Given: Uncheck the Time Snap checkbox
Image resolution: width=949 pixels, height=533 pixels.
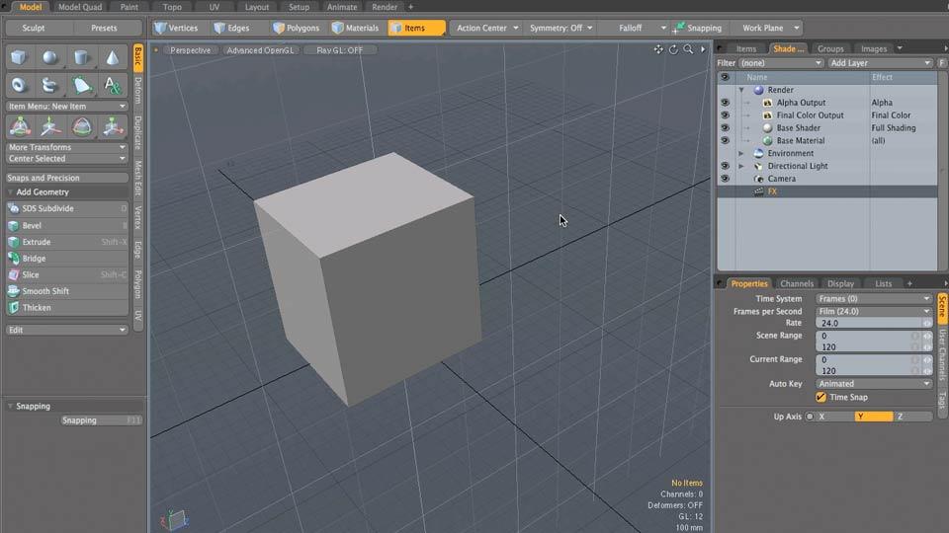Looking at the screenshot, I should tap(821, 397).
